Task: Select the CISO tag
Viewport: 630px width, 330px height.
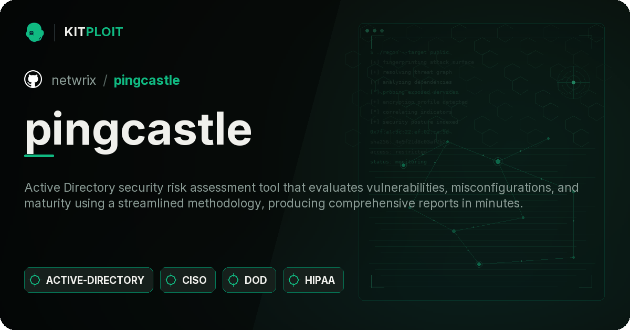Action: tap(188, 280)
